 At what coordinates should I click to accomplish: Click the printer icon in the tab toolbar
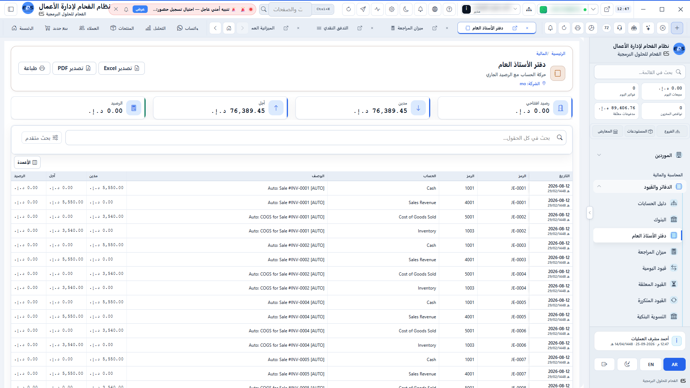point(578,28)
